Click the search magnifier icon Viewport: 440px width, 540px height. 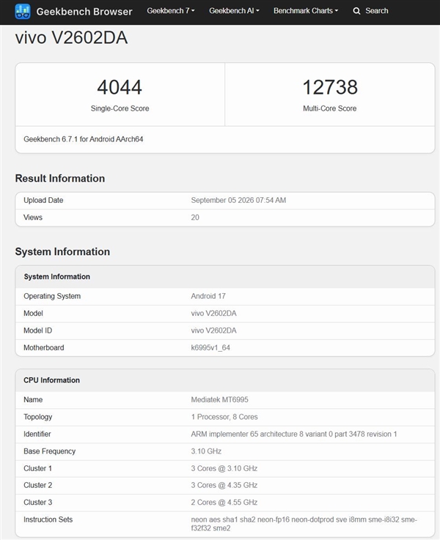[356, 11]
